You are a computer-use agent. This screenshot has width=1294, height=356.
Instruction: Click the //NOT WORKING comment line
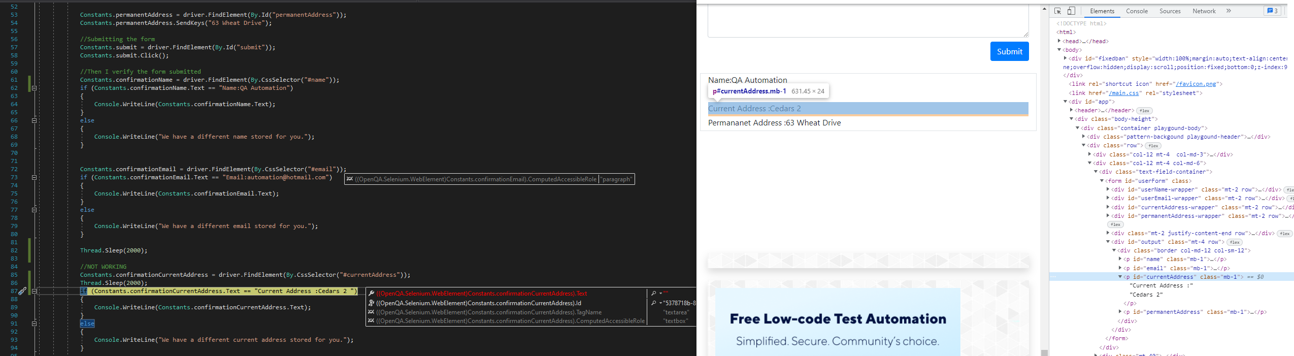103,267
